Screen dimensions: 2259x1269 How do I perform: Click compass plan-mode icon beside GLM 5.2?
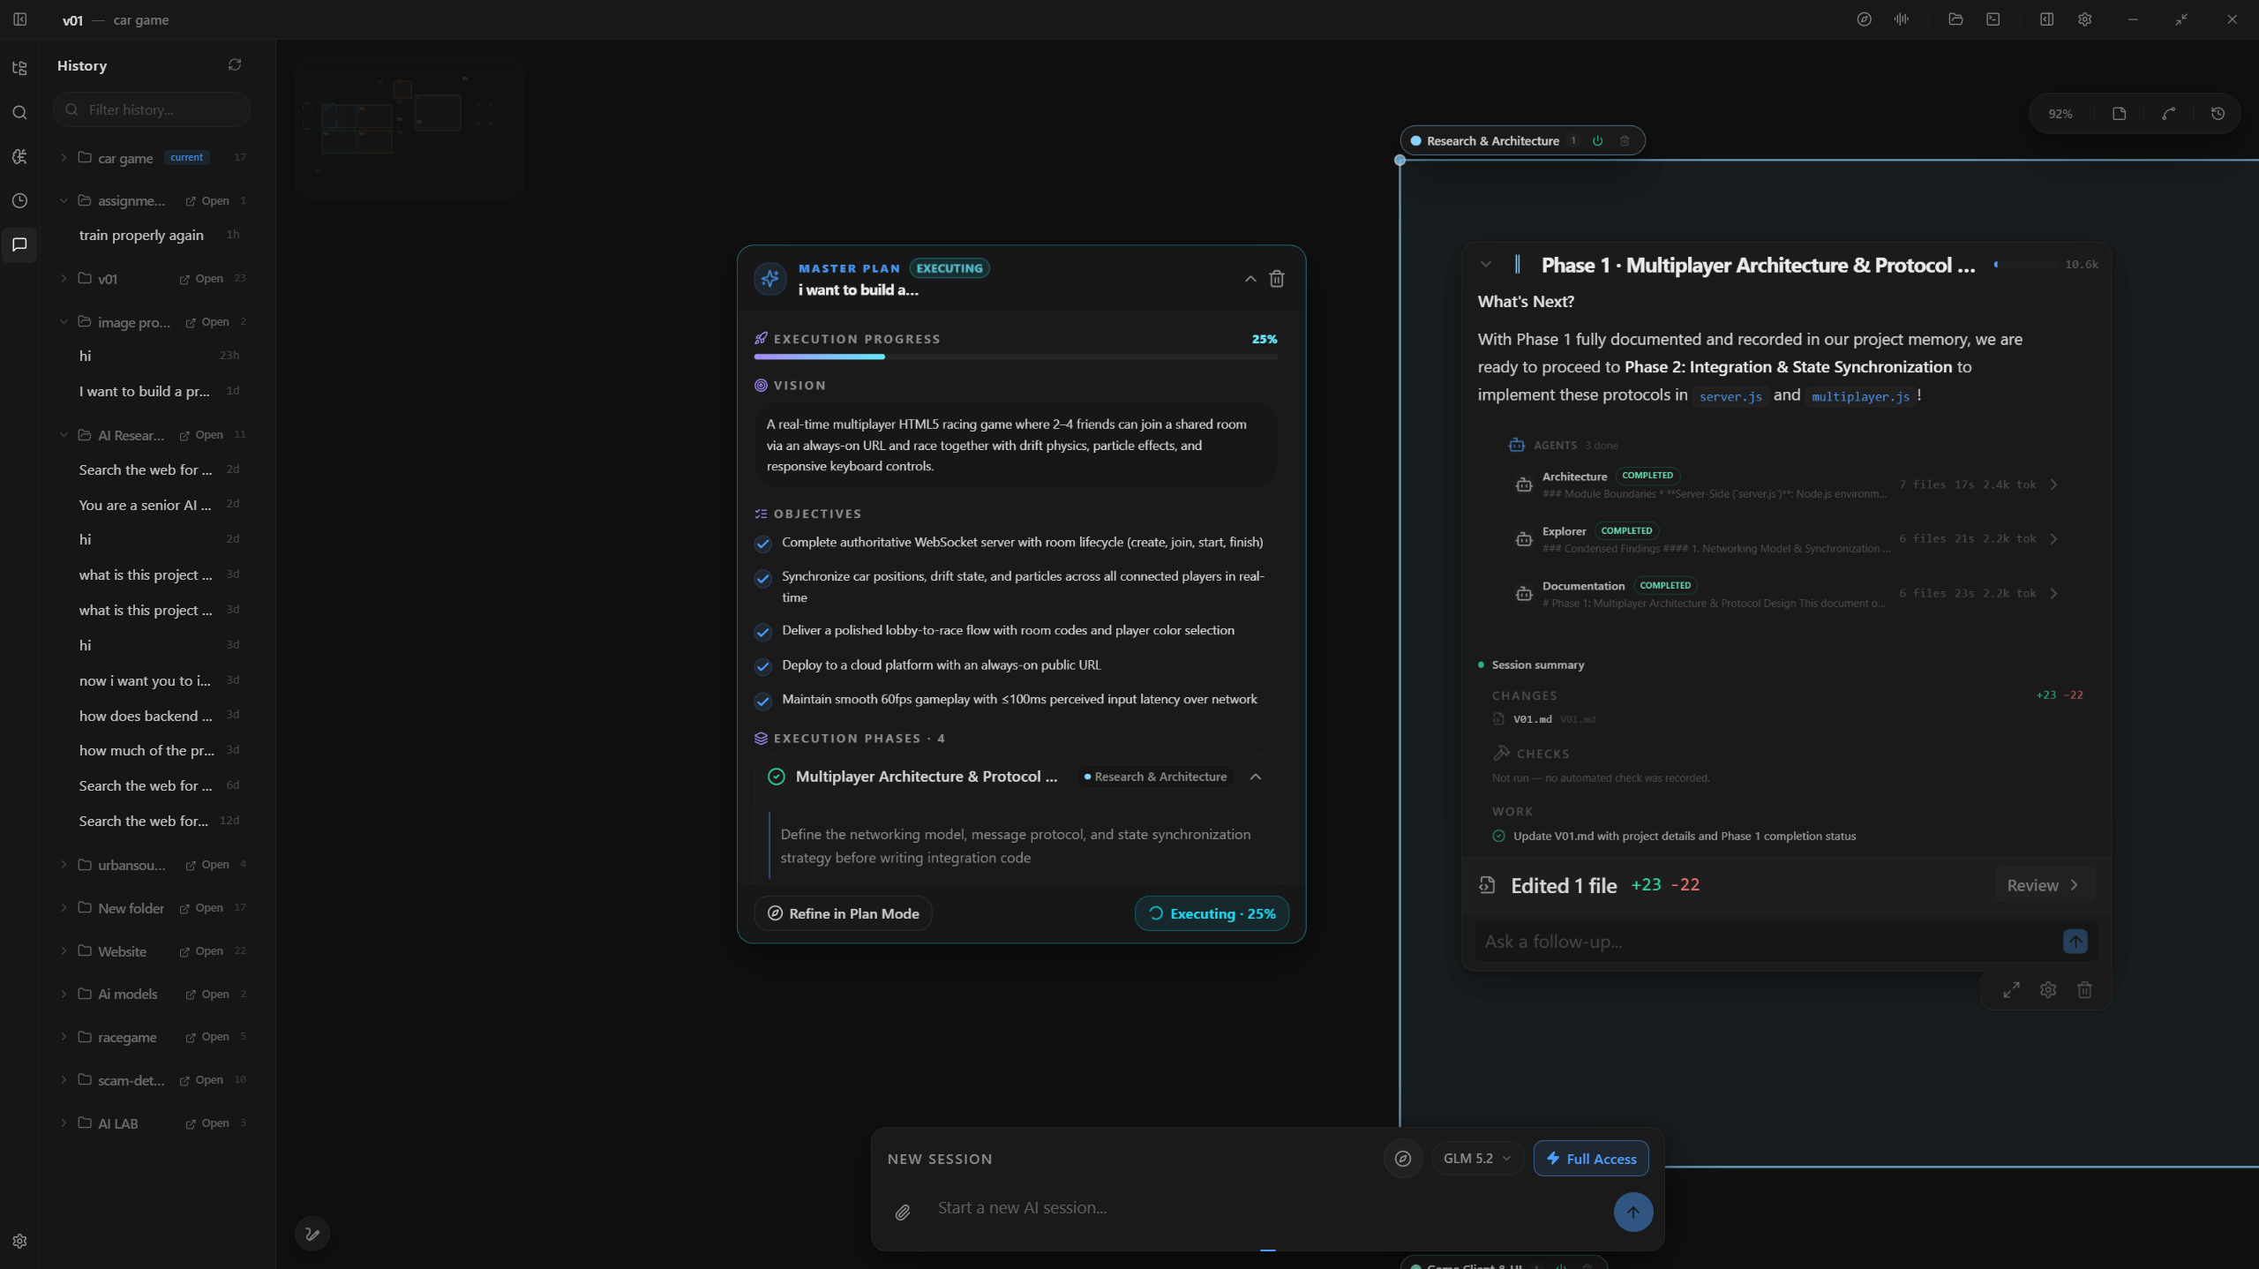1403,1159
